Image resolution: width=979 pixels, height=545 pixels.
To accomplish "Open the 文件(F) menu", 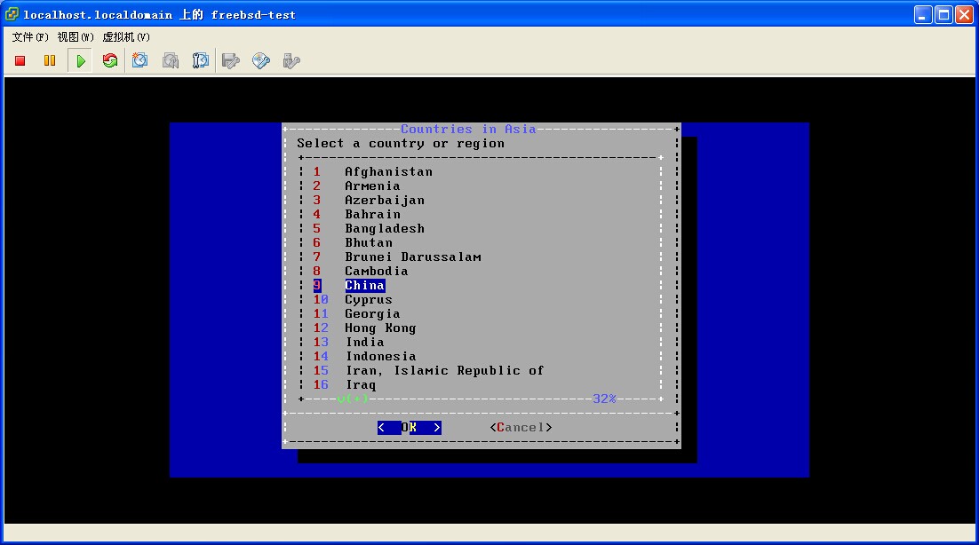I will [30, 37].
